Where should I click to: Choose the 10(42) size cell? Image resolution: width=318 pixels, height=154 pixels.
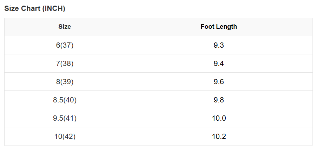pyautogui.click(x=65, y=136)
